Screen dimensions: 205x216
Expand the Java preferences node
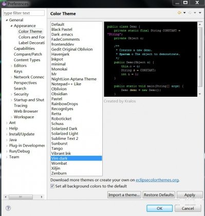(x=7, y=140)
